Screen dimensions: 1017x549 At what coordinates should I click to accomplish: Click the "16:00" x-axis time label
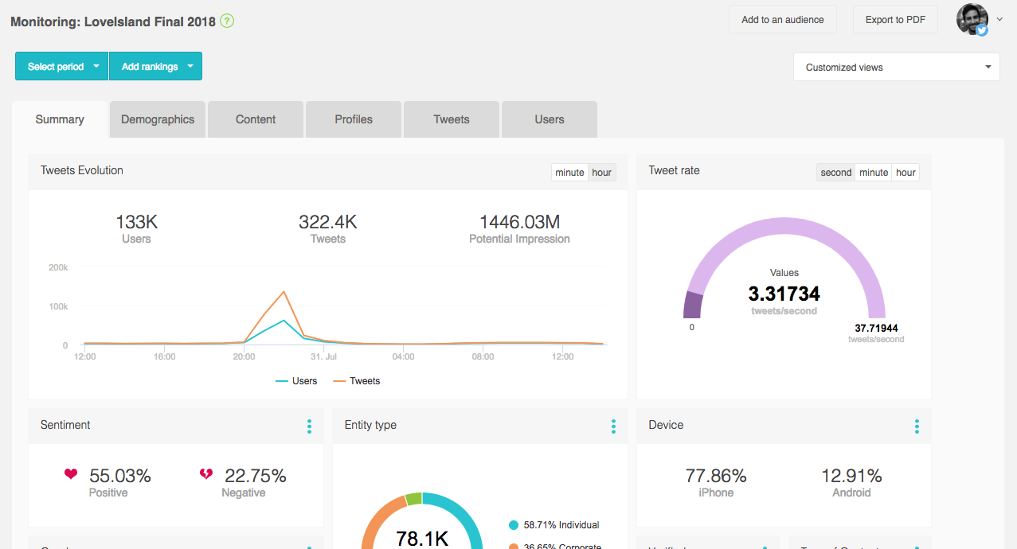pos(164,356)
